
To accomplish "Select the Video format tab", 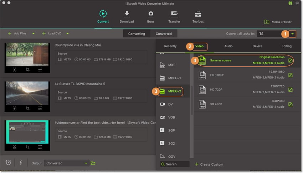I will (x=199, y=46).
